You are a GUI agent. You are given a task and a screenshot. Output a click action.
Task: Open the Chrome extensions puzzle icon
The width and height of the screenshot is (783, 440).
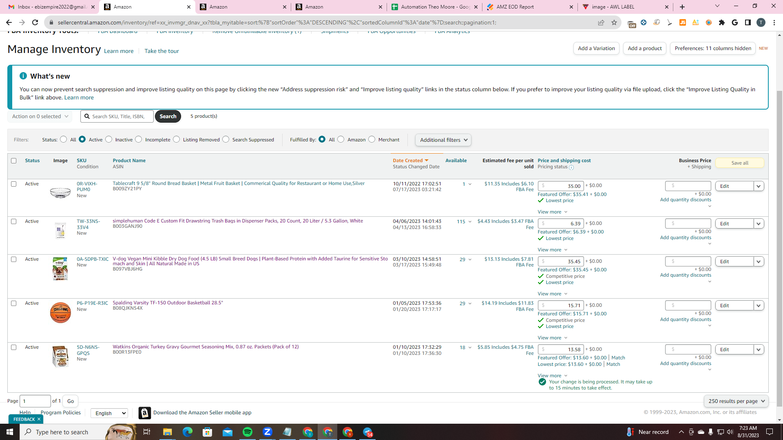[722, 22]
